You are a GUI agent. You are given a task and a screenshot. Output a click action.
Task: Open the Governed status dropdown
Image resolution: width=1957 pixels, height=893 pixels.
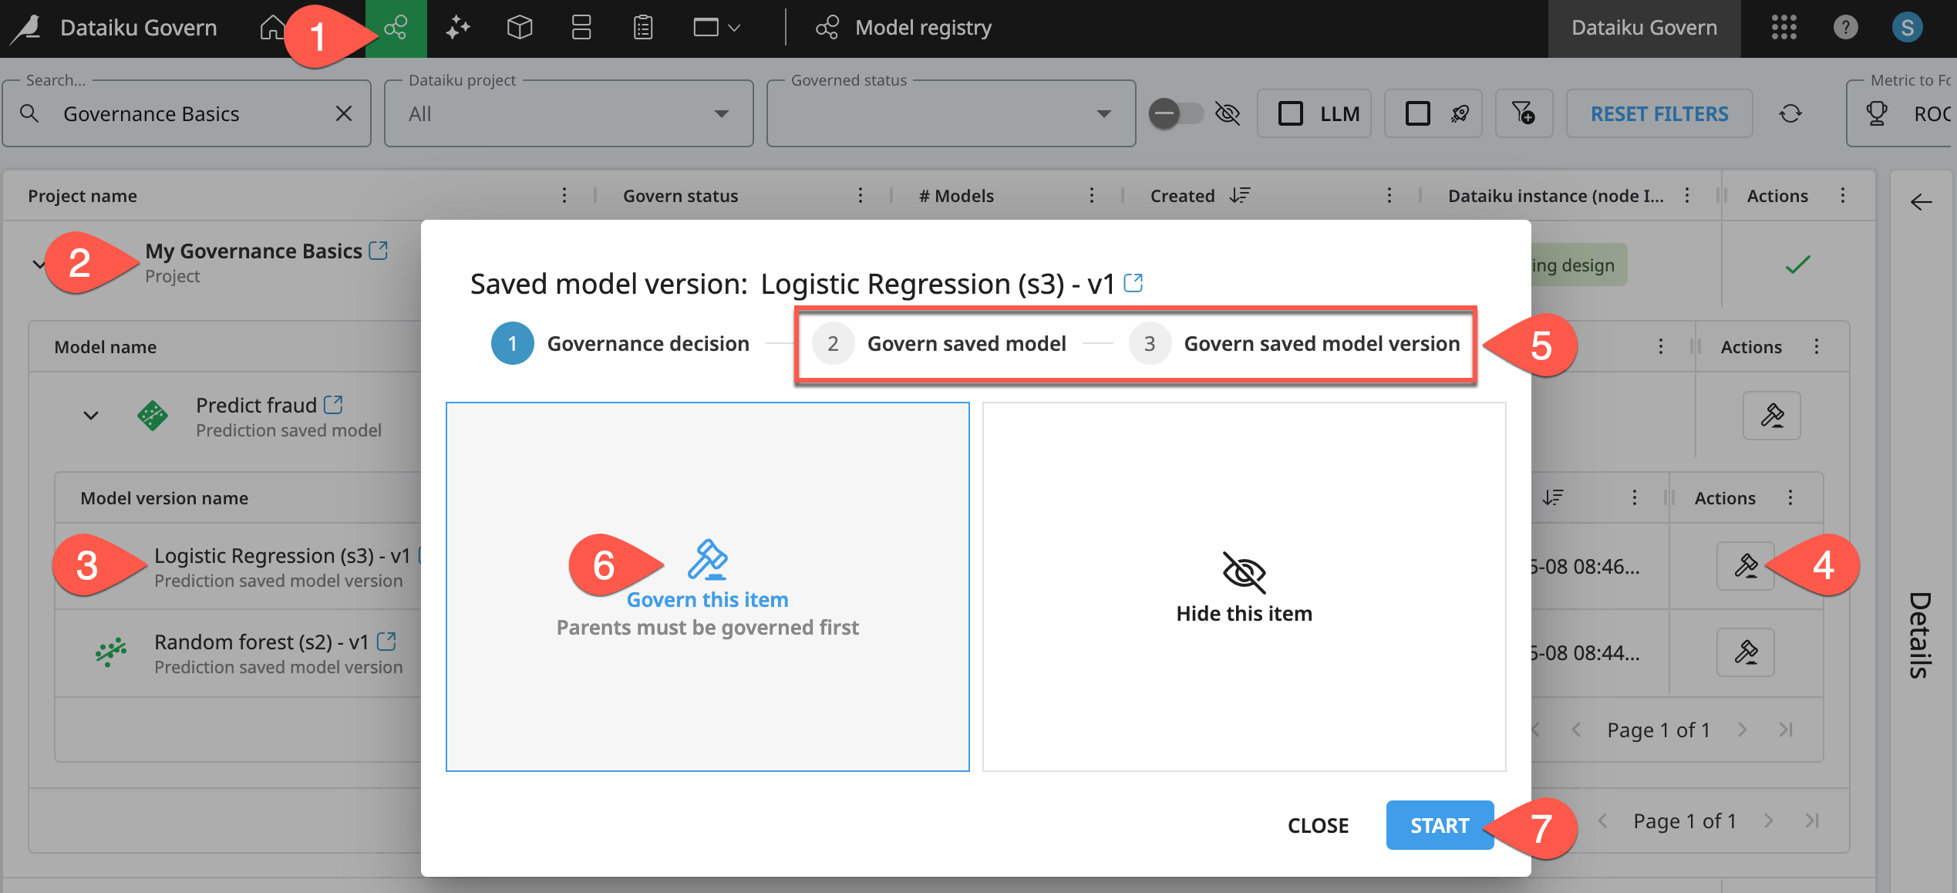pos(951,114)
